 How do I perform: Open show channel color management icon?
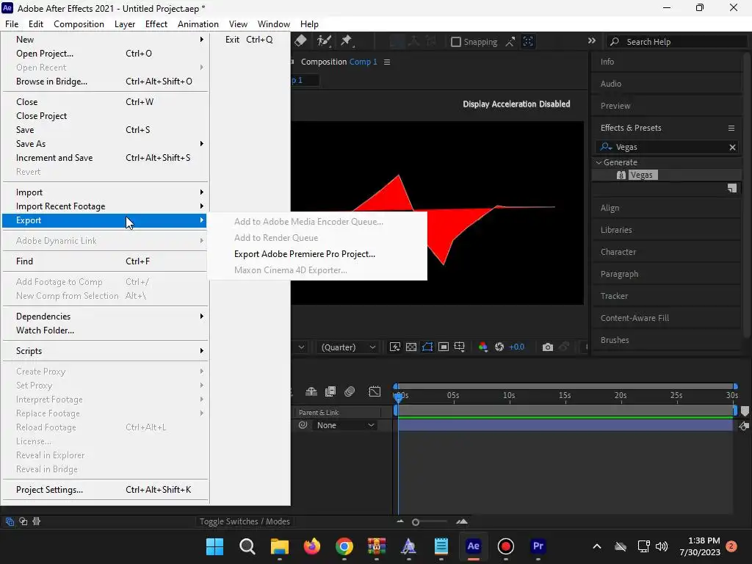point(483,347)
